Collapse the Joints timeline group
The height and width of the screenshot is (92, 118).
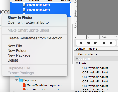coord(77,63)
